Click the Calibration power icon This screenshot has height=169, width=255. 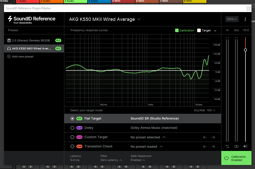point(226,158)
